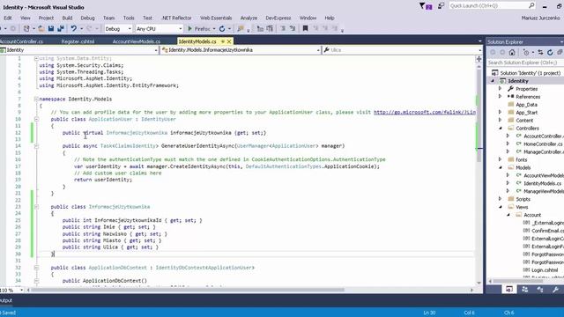564x317 pixels.
Task: Expand the References node in Solution Explorer
Action: point(500,96)
